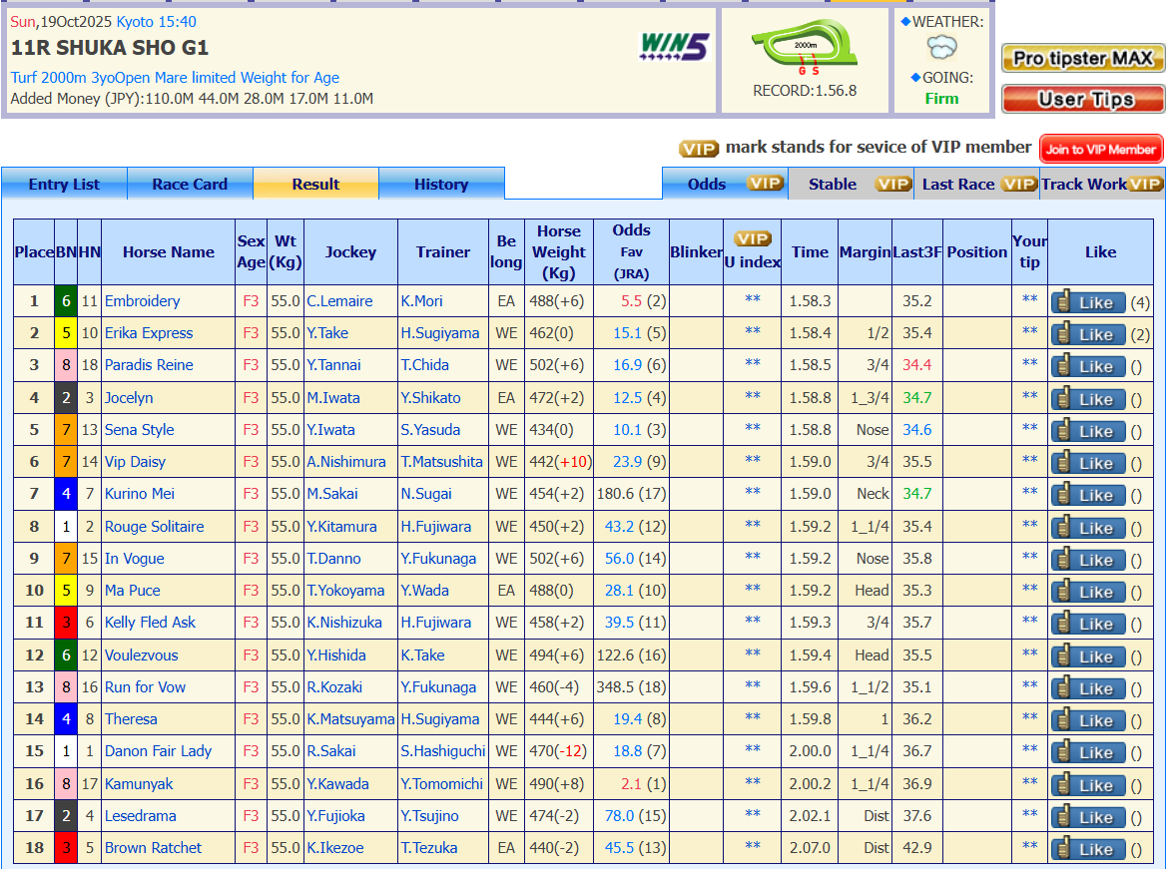
Task: Switch to the Race Card tab
Action: point(190,184)
